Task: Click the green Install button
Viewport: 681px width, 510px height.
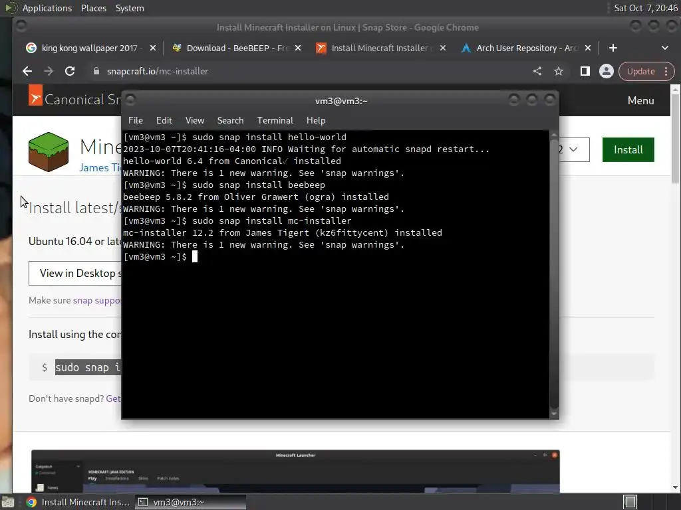Action: pyautogui.click(x=628, y=149)
